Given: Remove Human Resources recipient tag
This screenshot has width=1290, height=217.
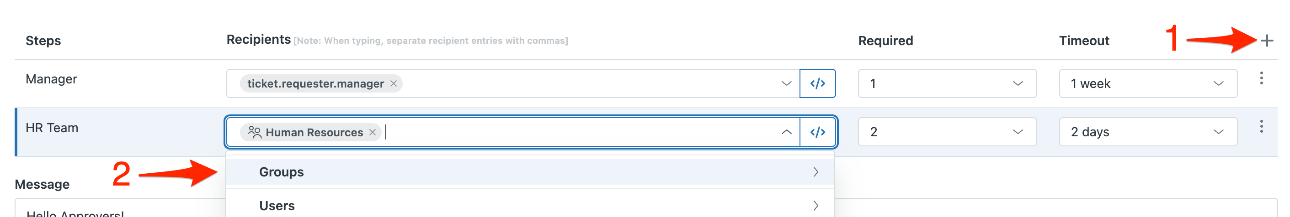Looking at the screenshot, I should 372,132.
